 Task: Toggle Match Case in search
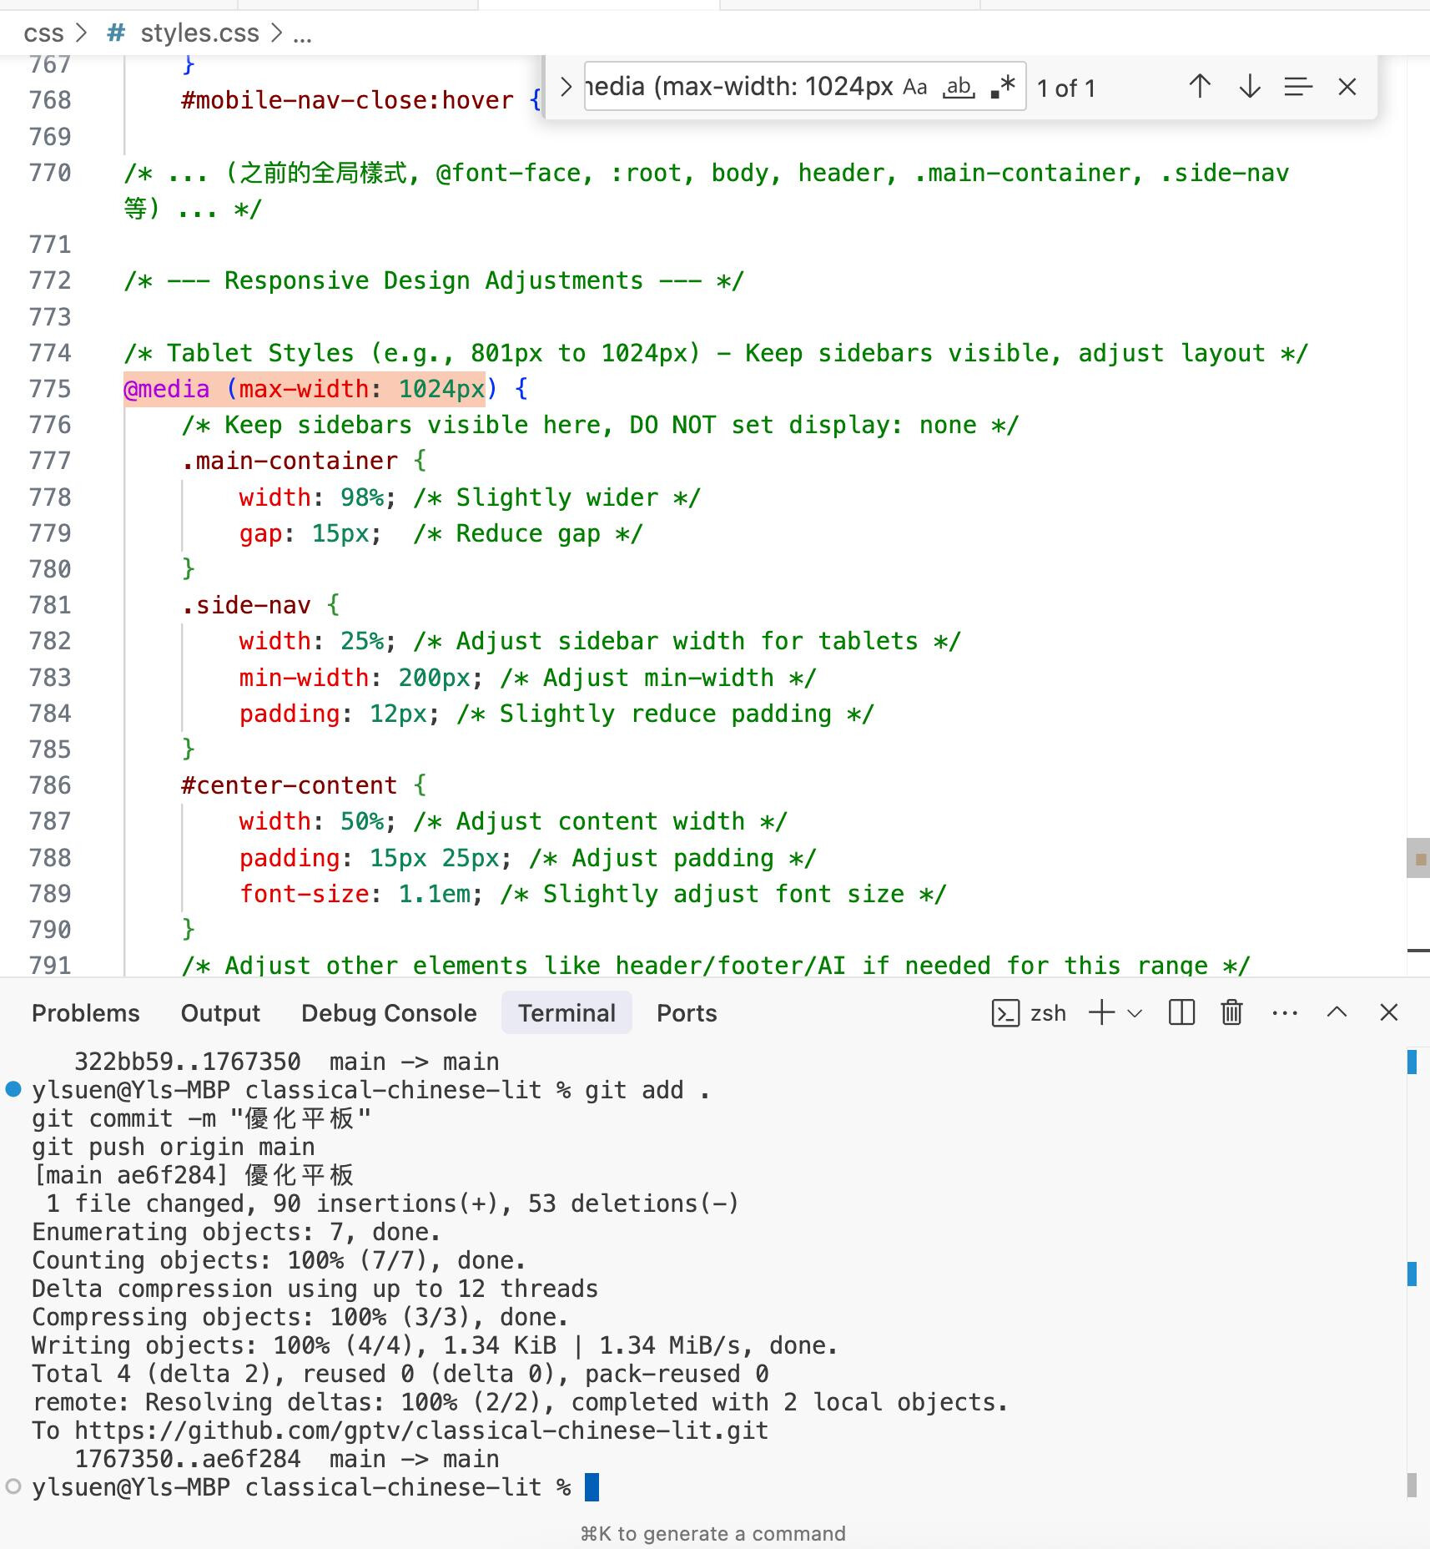(915, 87)
